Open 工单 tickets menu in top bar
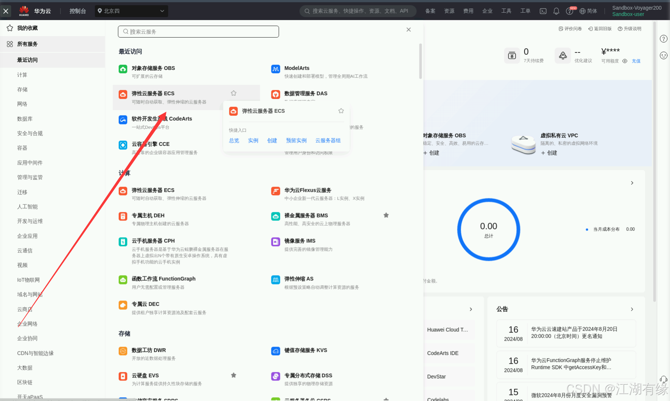 [525, 11]
